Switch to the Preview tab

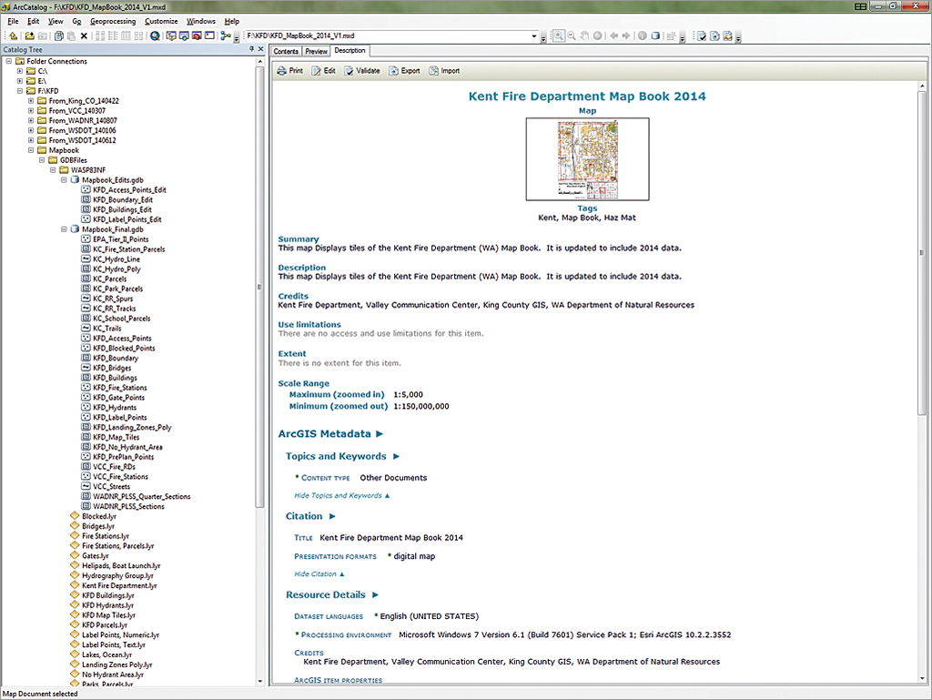point(316,51)
